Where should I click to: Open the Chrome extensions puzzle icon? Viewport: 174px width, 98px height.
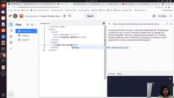pyautogui.click(x=166, y=7)
